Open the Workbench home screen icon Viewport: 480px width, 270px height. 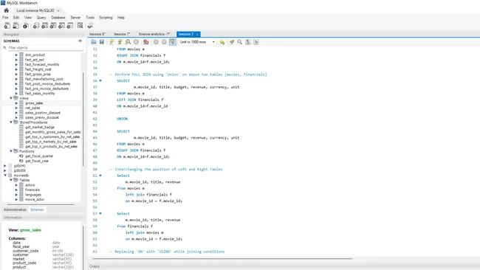[6, 10]
